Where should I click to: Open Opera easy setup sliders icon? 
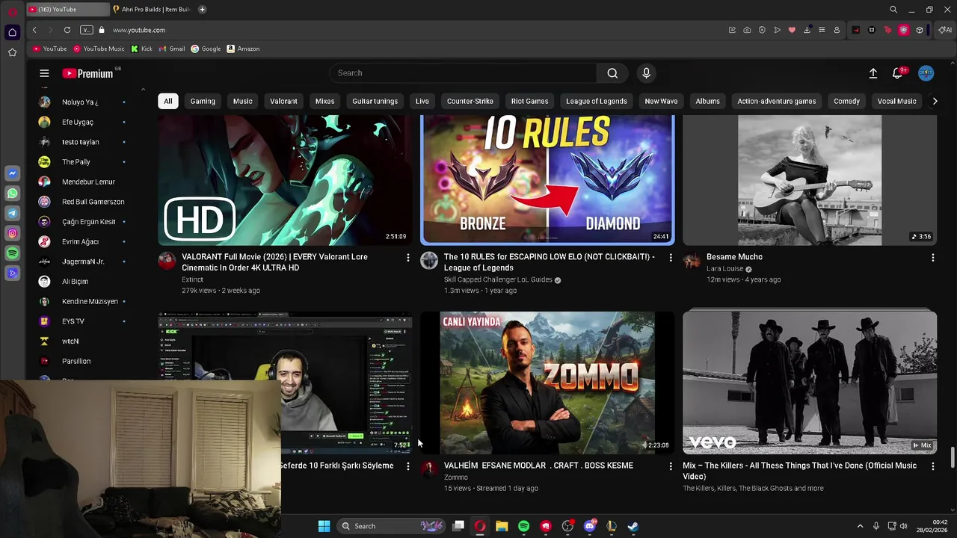point(822,30)
